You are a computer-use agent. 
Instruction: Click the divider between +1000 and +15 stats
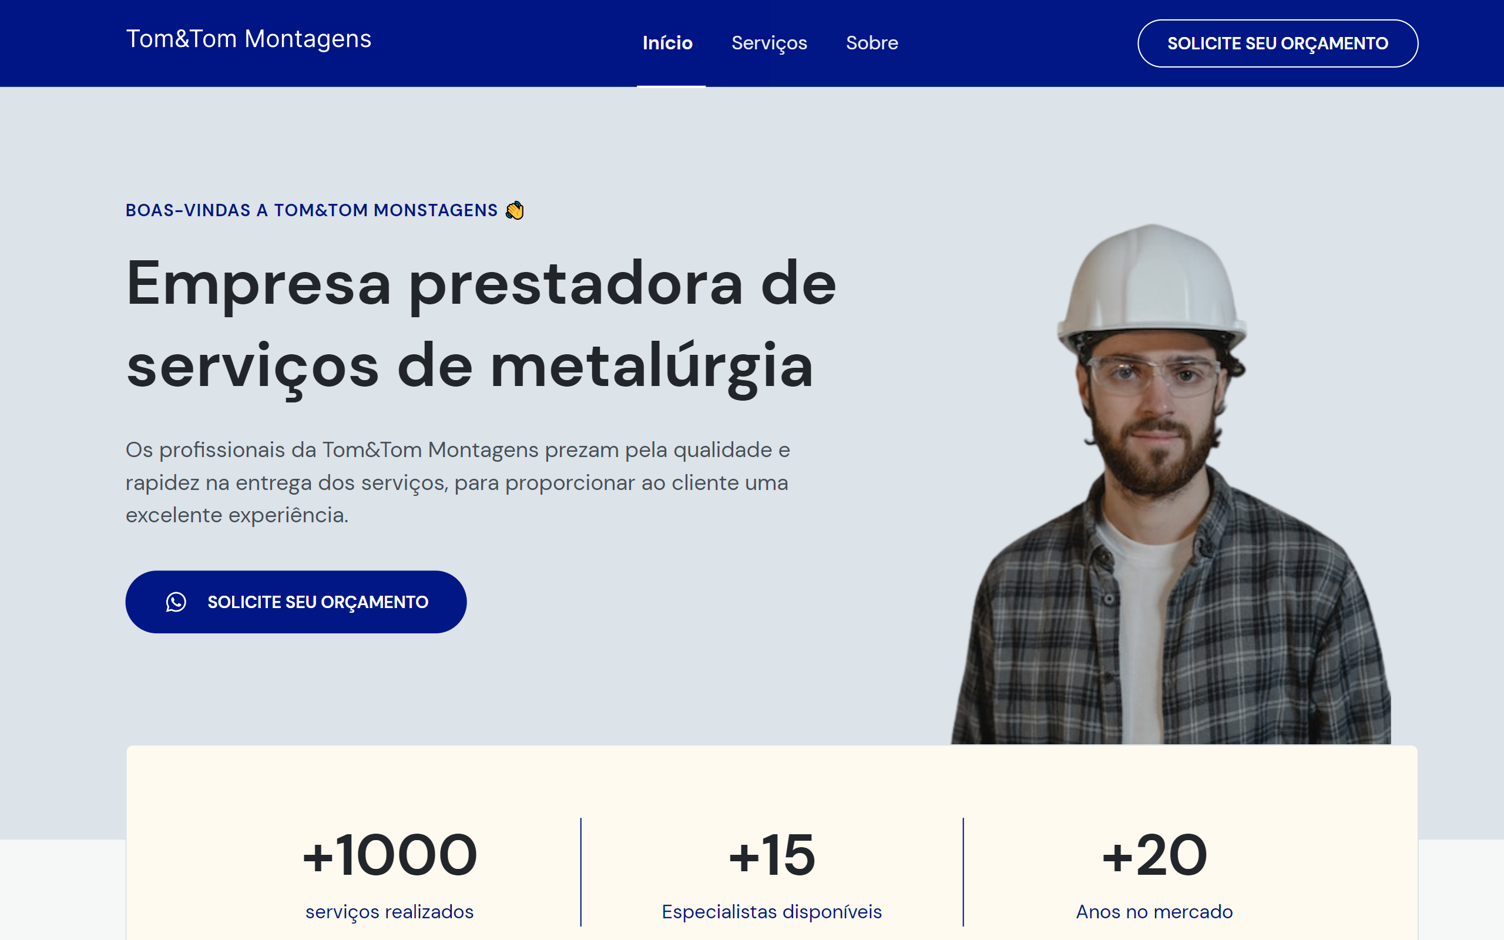[x=581, y=872]
